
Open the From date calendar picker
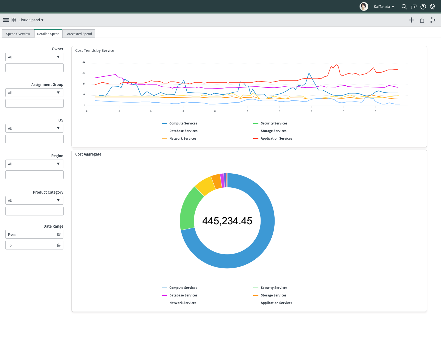coord(59,234)
